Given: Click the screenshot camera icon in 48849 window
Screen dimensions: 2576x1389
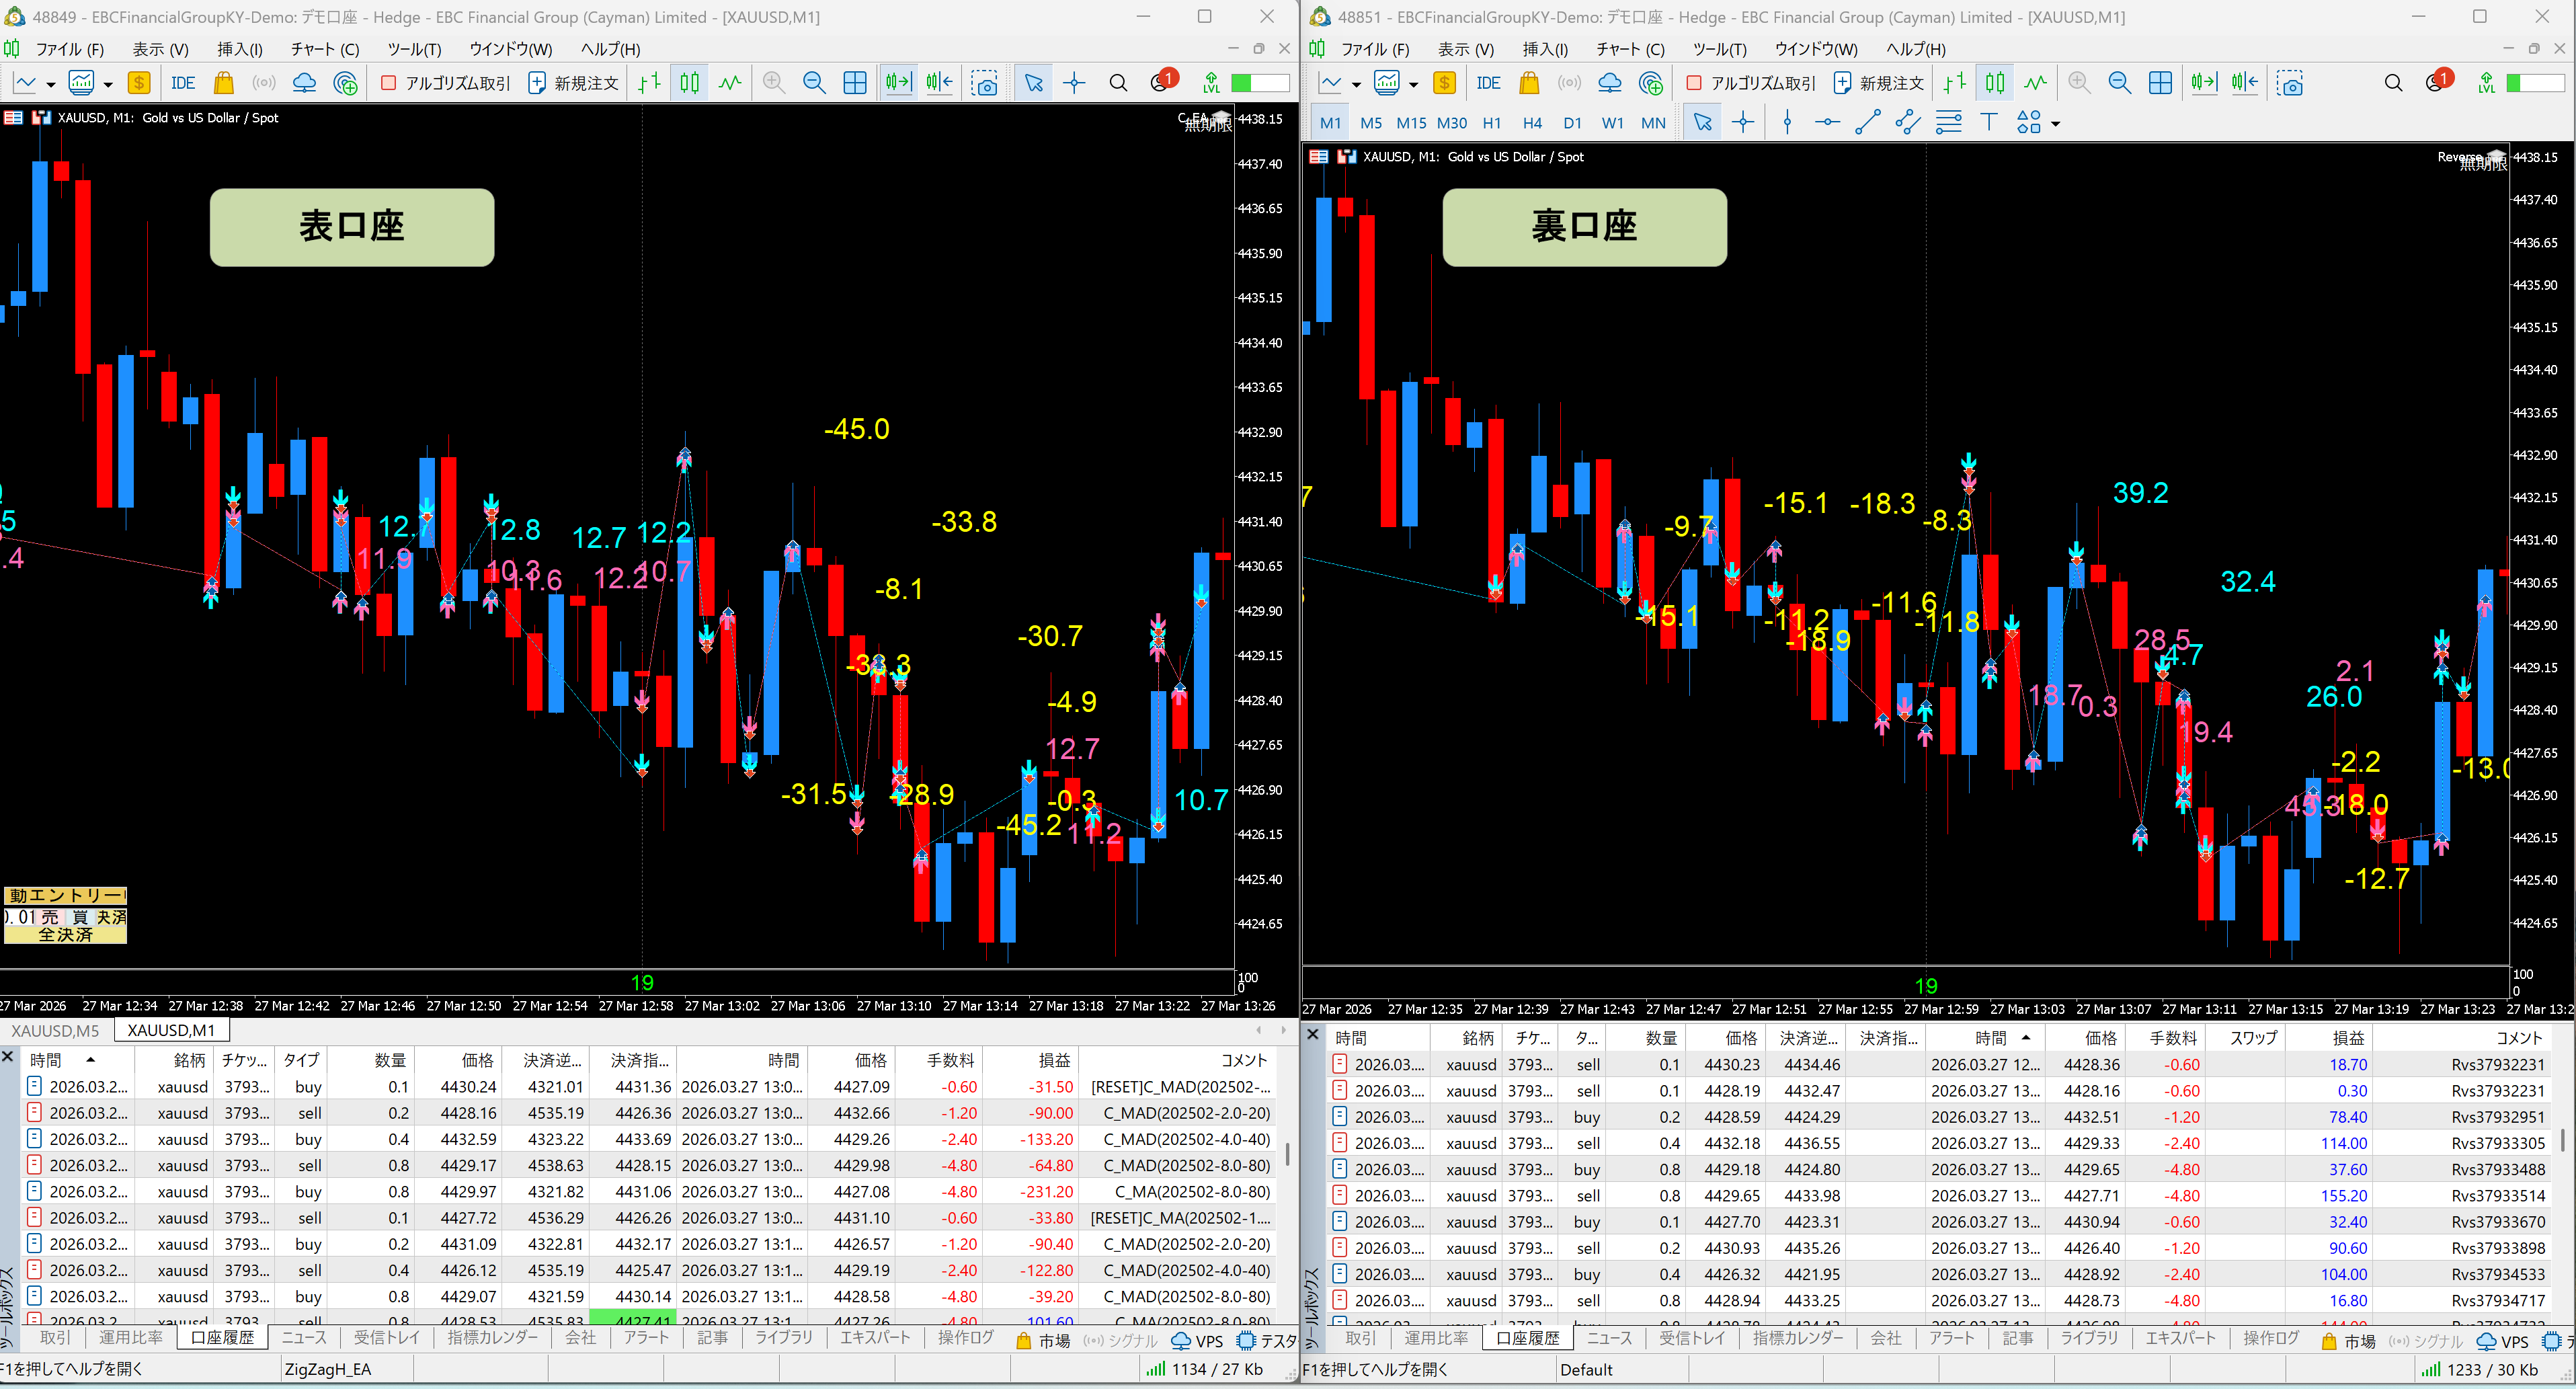Looking at the screenshot, I should tap(985, 83).
